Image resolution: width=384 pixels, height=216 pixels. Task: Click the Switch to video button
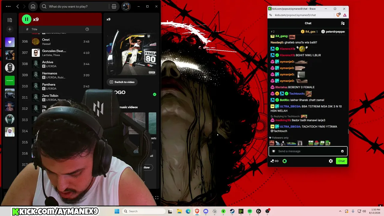pos(122,82)
